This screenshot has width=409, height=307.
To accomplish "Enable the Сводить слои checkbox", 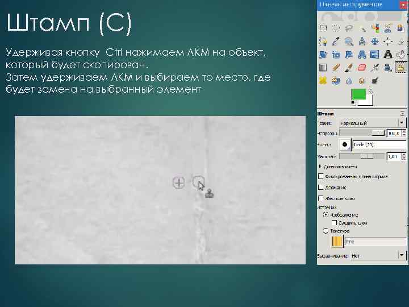I will coord(334,223).
